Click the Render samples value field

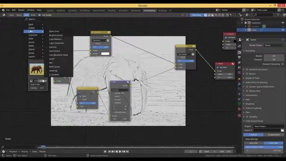[x=274, y=56]
